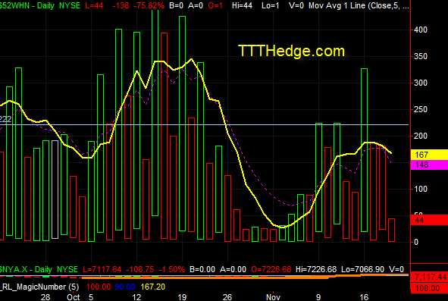Click the red 7,117.44 price tag

(x=429, y=277)
